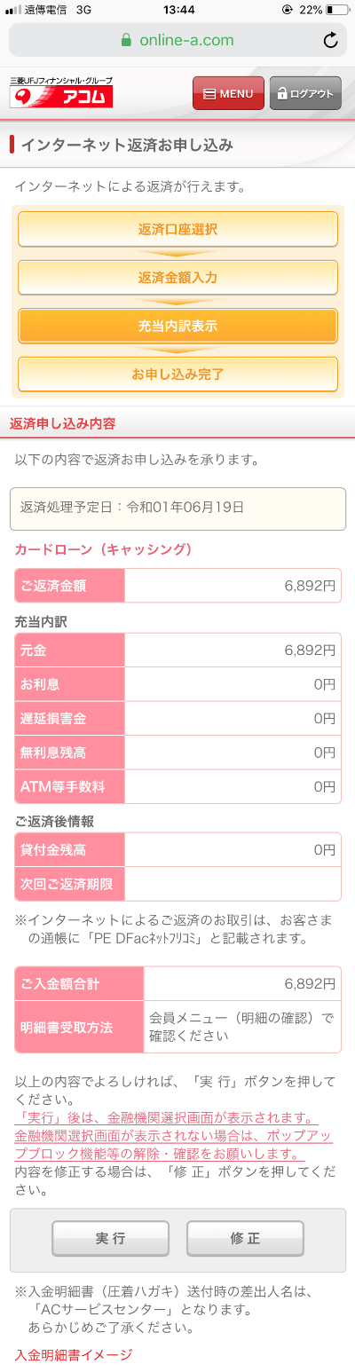Tap the 明細書受取方法 row
Viewport: 355px width, 1372px height.
click(177, 1027)
